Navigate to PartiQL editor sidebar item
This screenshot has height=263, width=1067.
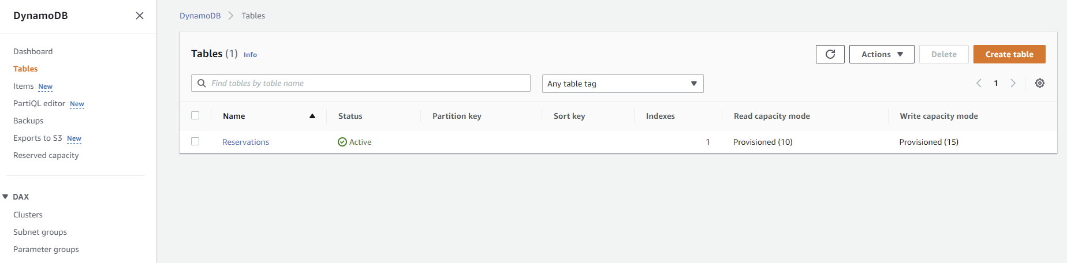[x=39, y=103]
